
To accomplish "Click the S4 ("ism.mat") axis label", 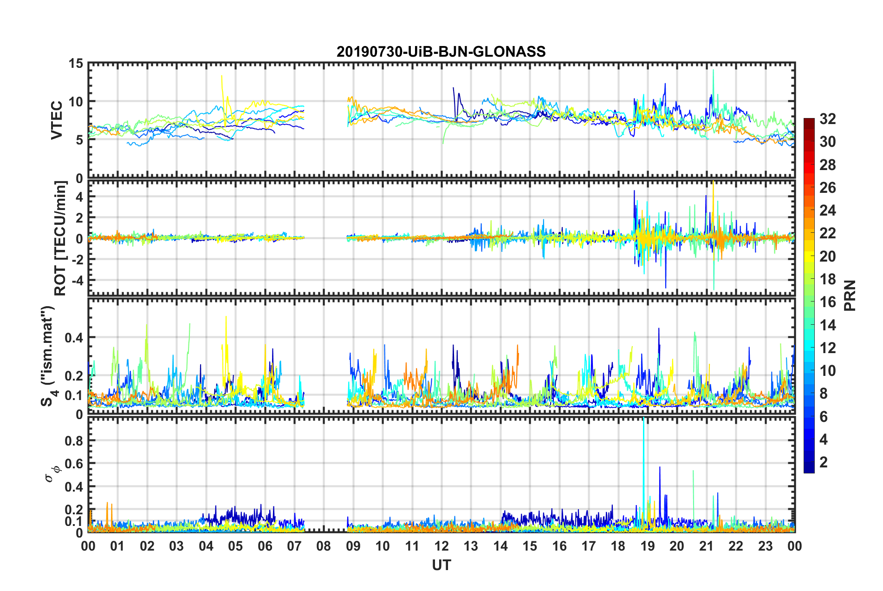I will click(x=48, y=355).
